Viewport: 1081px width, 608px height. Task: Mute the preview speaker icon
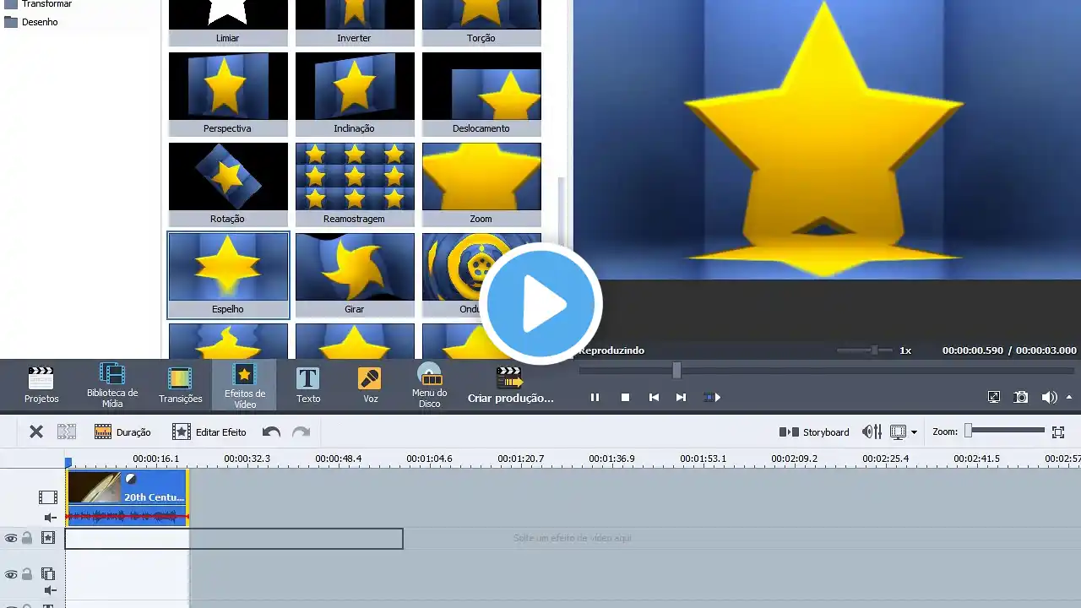coord(1049,397)
